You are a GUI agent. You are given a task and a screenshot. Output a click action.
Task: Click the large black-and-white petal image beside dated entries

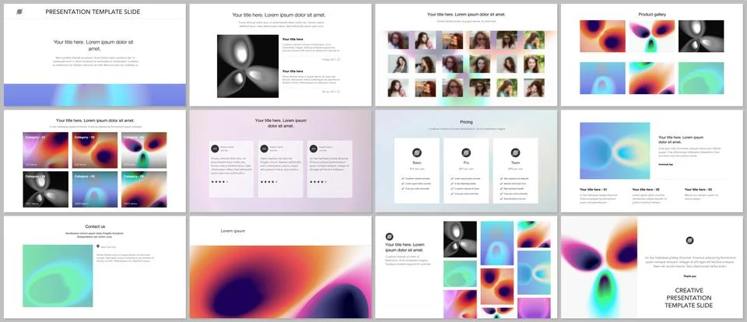(x=247, y=66)
